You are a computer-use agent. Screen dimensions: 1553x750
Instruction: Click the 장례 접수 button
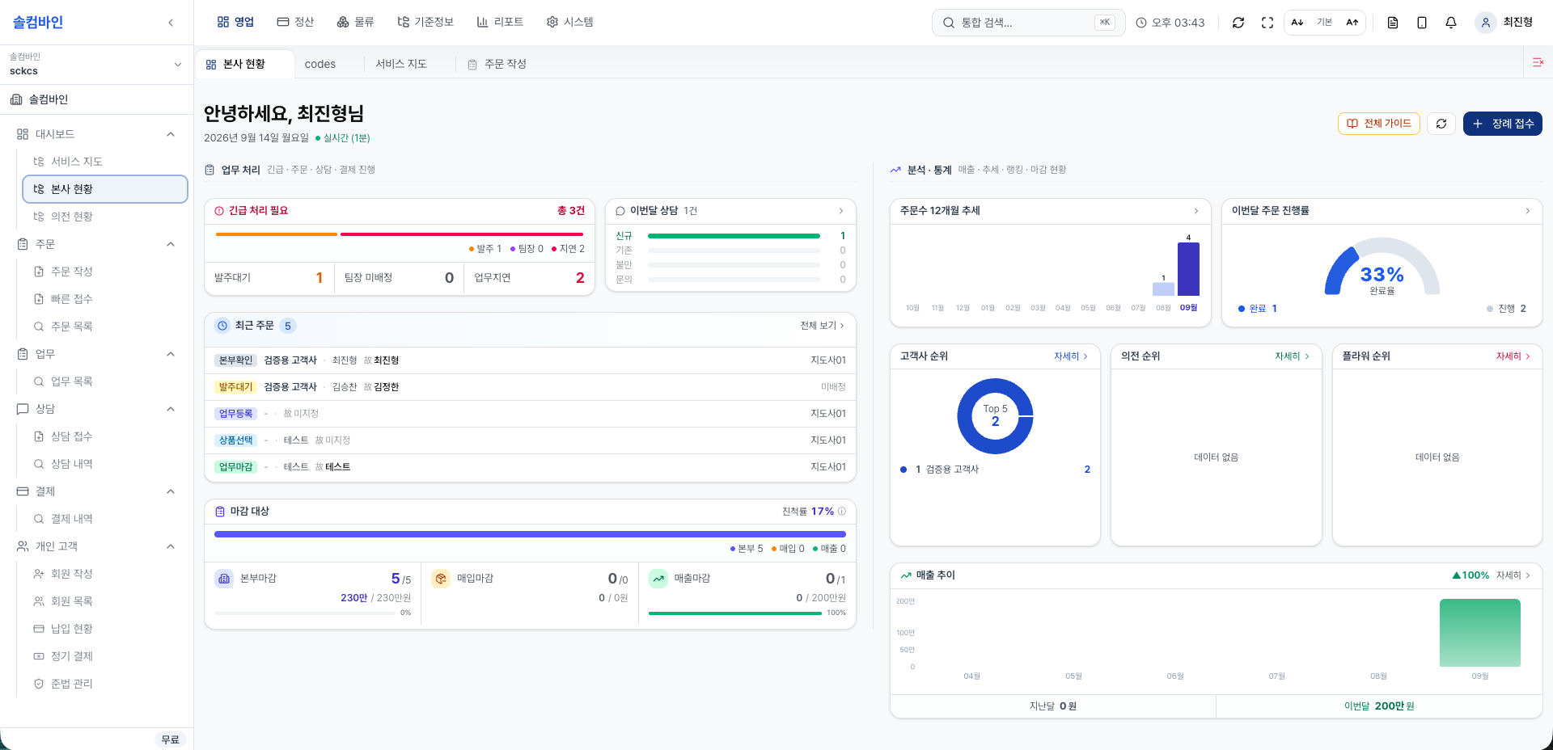[1503, 124]
